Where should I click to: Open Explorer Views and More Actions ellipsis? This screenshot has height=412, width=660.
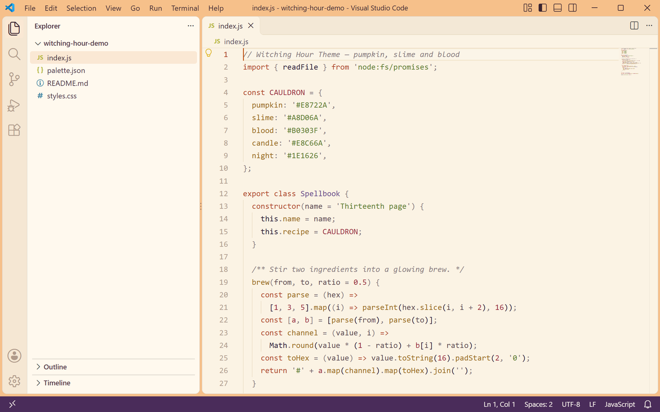point(191,26)
